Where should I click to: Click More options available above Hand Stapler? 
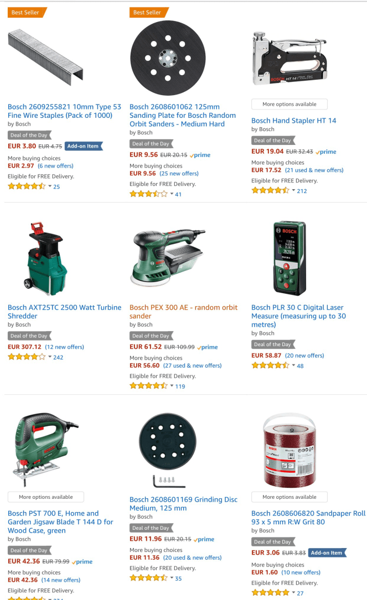coord(290,104)
